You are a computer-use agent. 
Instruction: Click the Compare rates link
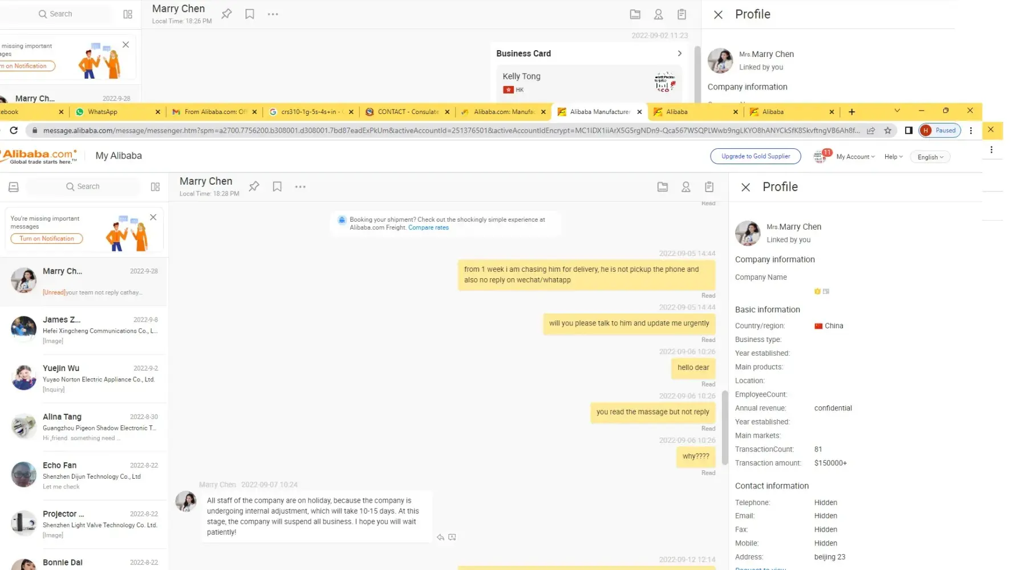428,227
